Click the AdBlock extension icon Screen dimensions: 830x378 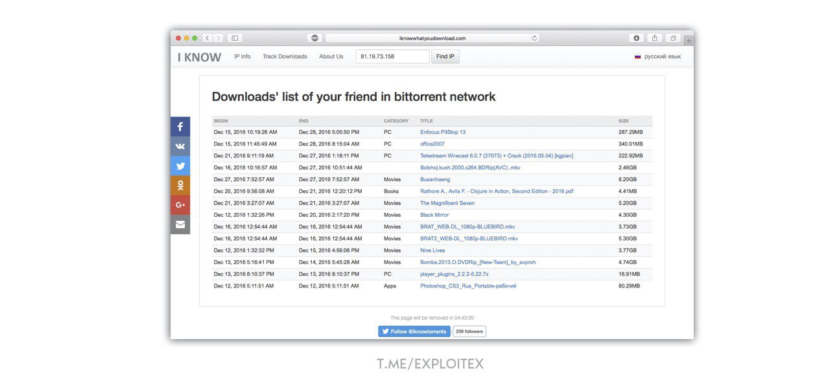314,38
